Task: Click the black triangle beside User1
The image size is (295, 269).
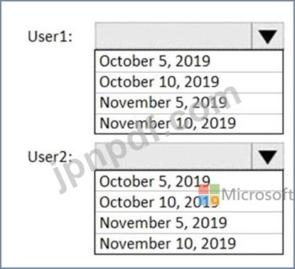Action: pyautogui.click(x=268, y=37)
